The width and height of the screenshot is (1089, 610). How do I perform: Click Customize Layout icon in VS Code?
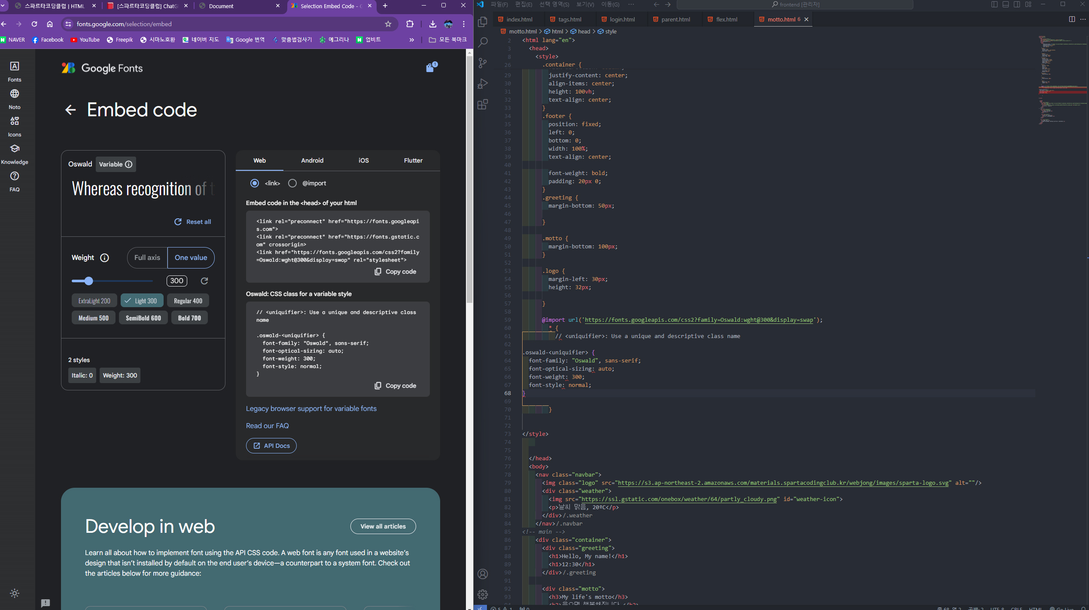point(1028,4)
